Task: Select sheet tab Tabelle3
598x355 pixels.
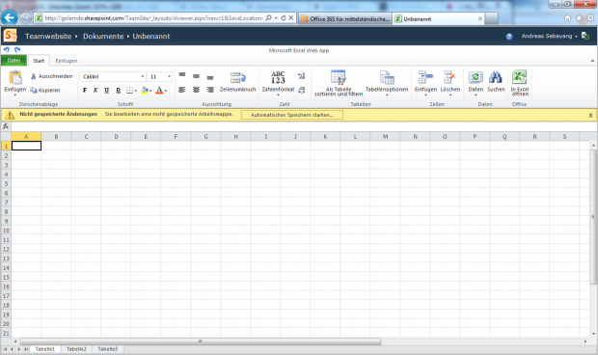Action: tap(108, 349)
